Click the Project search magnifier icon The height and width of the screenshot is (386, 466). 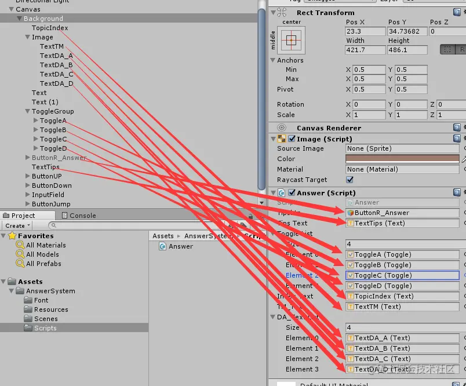[54, 225]
